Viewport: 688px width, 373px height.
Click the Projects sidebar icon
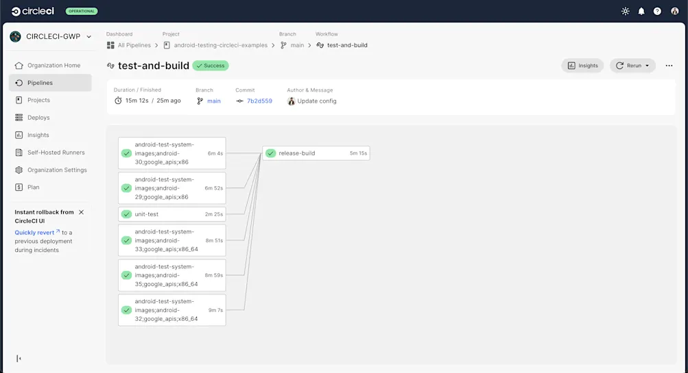pyautogui.click(x=19, y=100)
